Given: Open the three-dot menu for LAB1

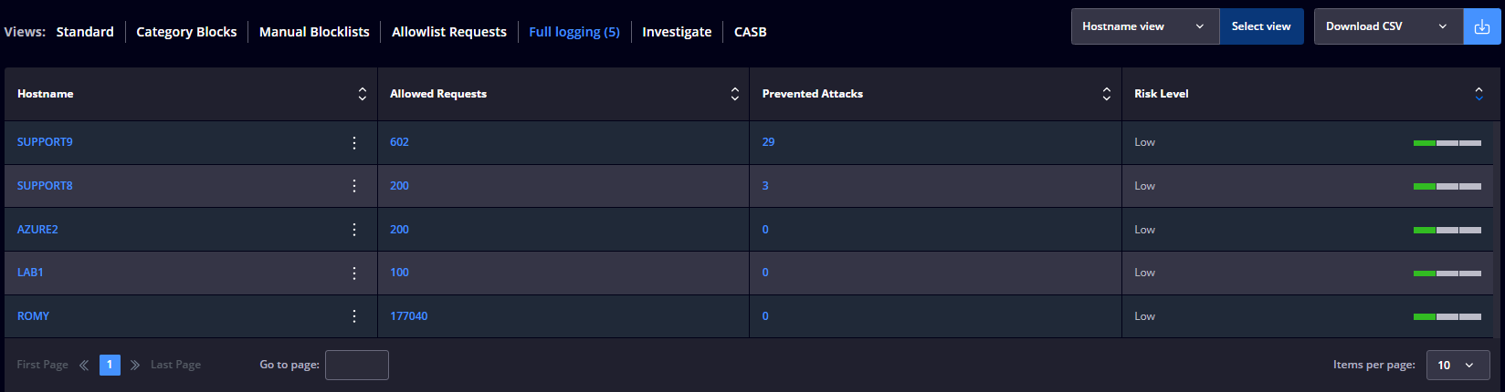Looking at the screenshot, I should point(354,273).
